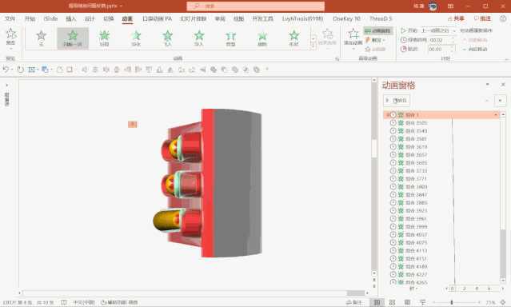Open dropdown arrow of 组合 1 animation row
The image size is (511, 307).
(496, 115)
